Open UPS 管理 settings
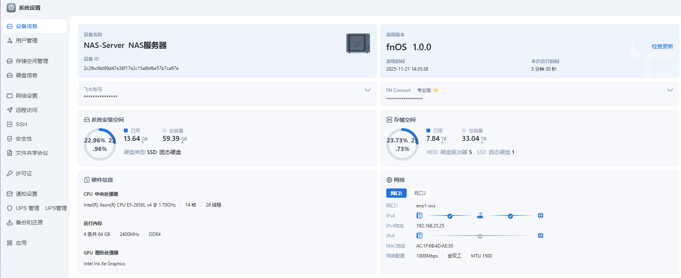 27,208
